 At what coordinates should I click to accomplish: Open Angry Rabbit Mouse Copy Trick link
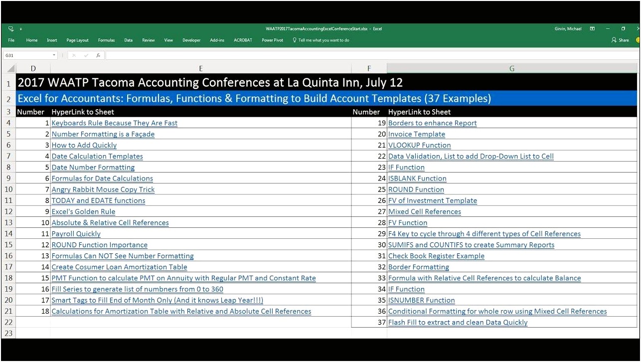103,189
